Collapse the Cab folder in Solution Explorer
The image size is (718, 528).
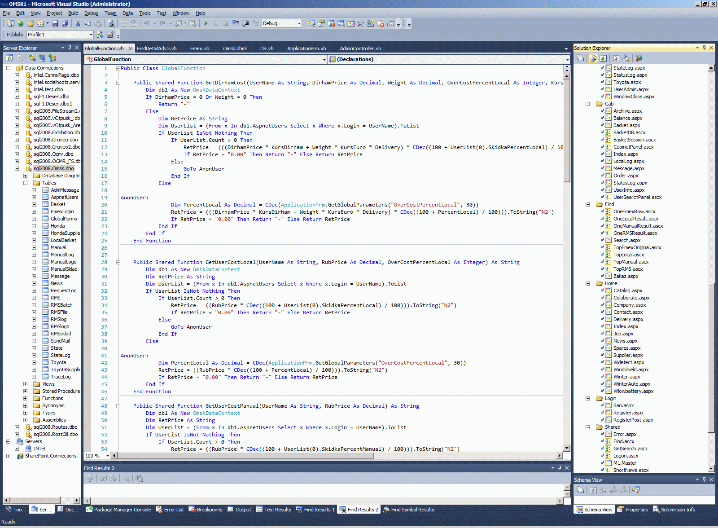pyautogui.click(x=587, y=104)
